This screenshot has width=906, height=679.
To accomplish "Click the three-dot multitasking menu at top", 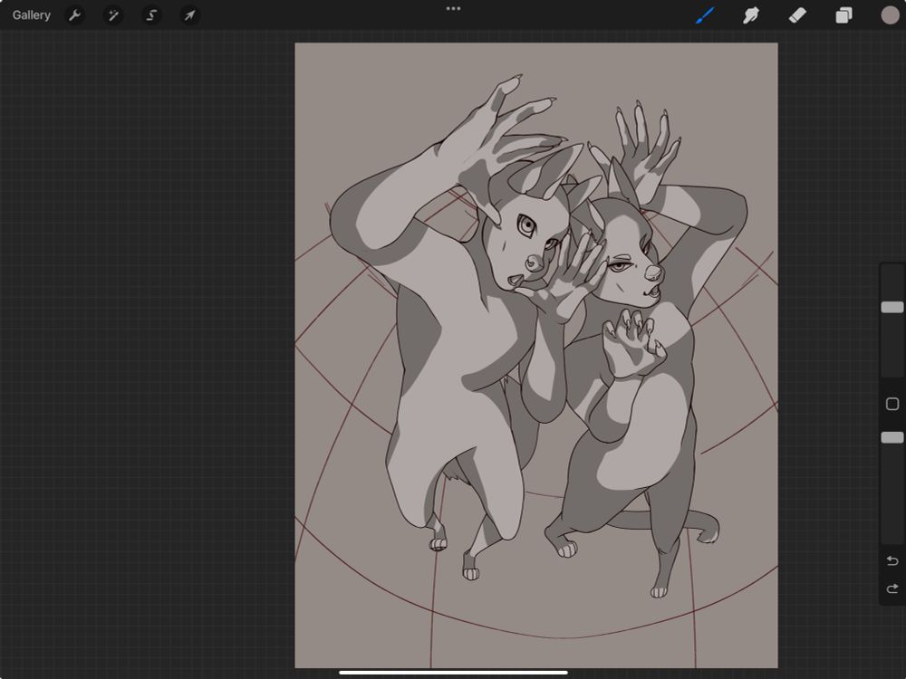I will (x=454, y=9).
